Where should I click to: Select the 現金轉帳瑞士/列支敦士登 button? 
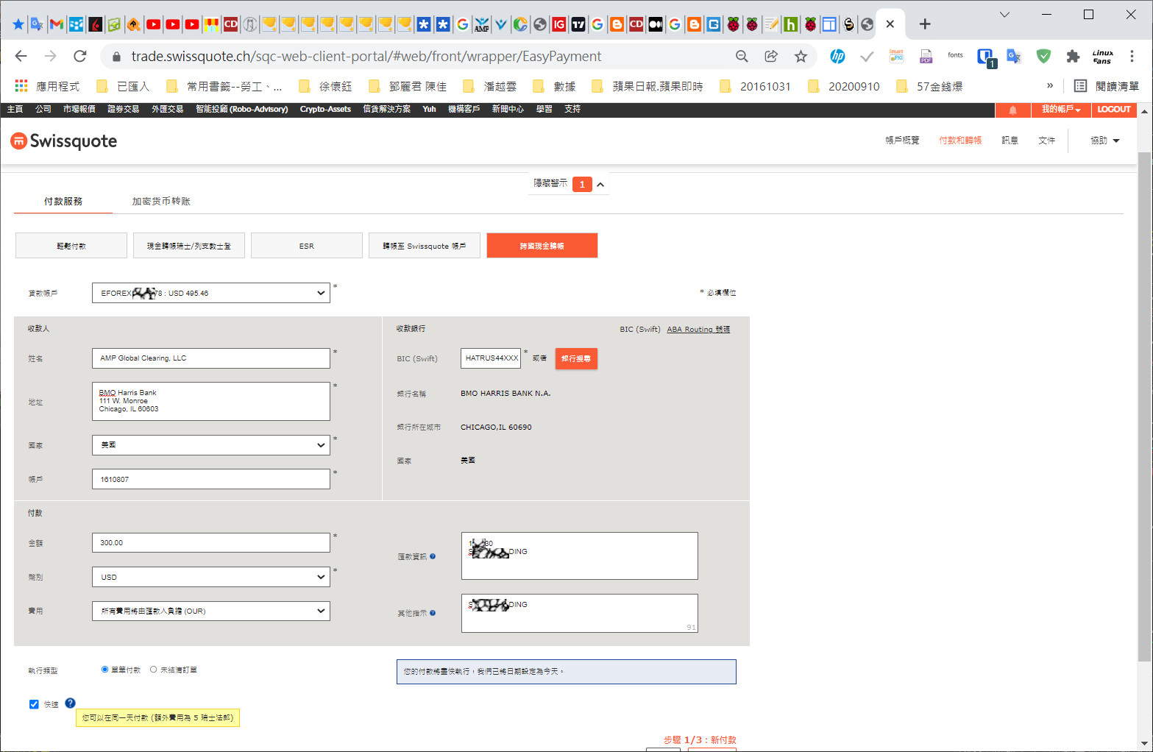point(189,246)
